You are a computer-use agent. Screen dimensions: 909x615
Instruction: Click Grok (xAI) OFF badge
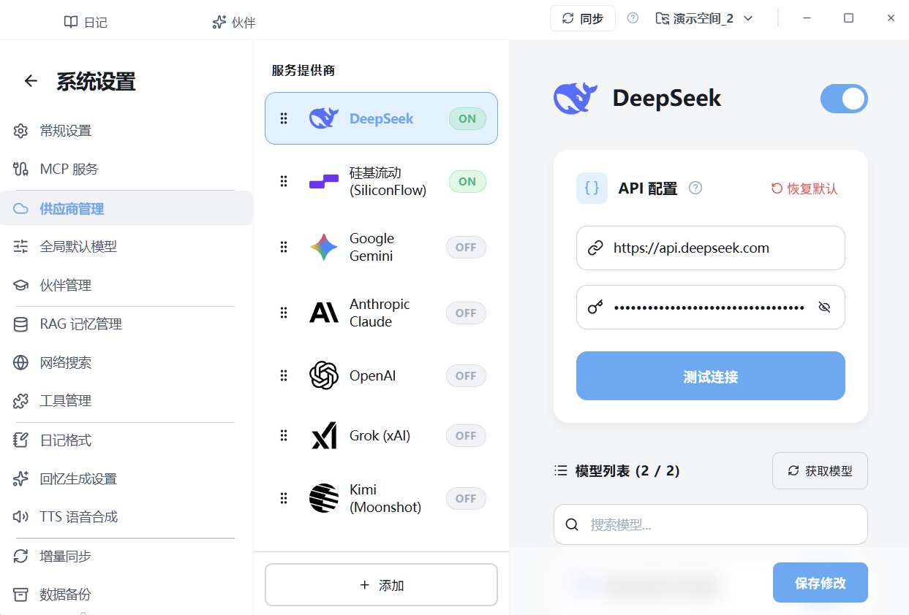click(466, 436)
